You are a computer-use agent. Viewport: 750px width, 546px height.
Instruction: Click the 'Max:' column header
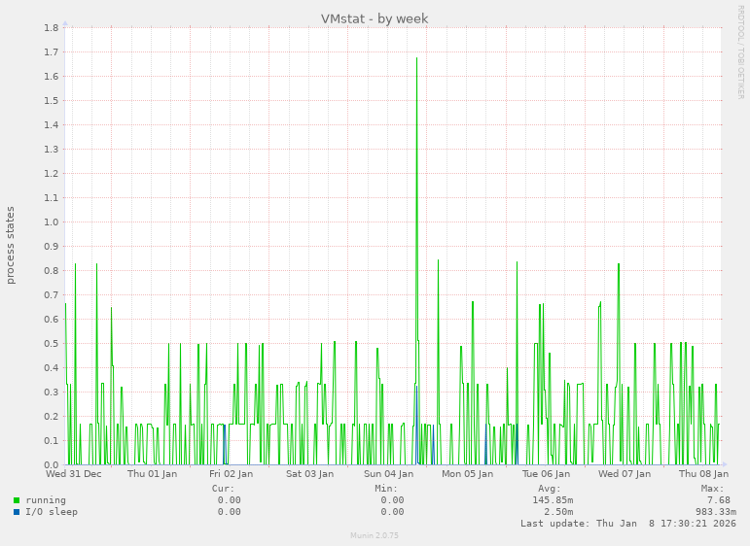pos(713,488)
